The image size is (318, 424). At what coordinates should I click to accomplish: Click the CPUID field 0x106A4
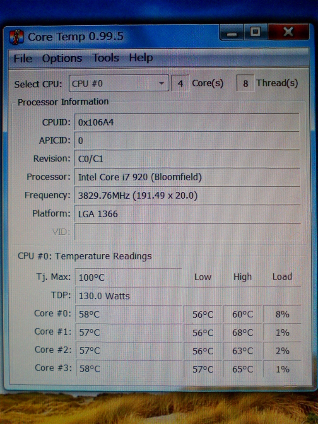click(x=187, y=123)
